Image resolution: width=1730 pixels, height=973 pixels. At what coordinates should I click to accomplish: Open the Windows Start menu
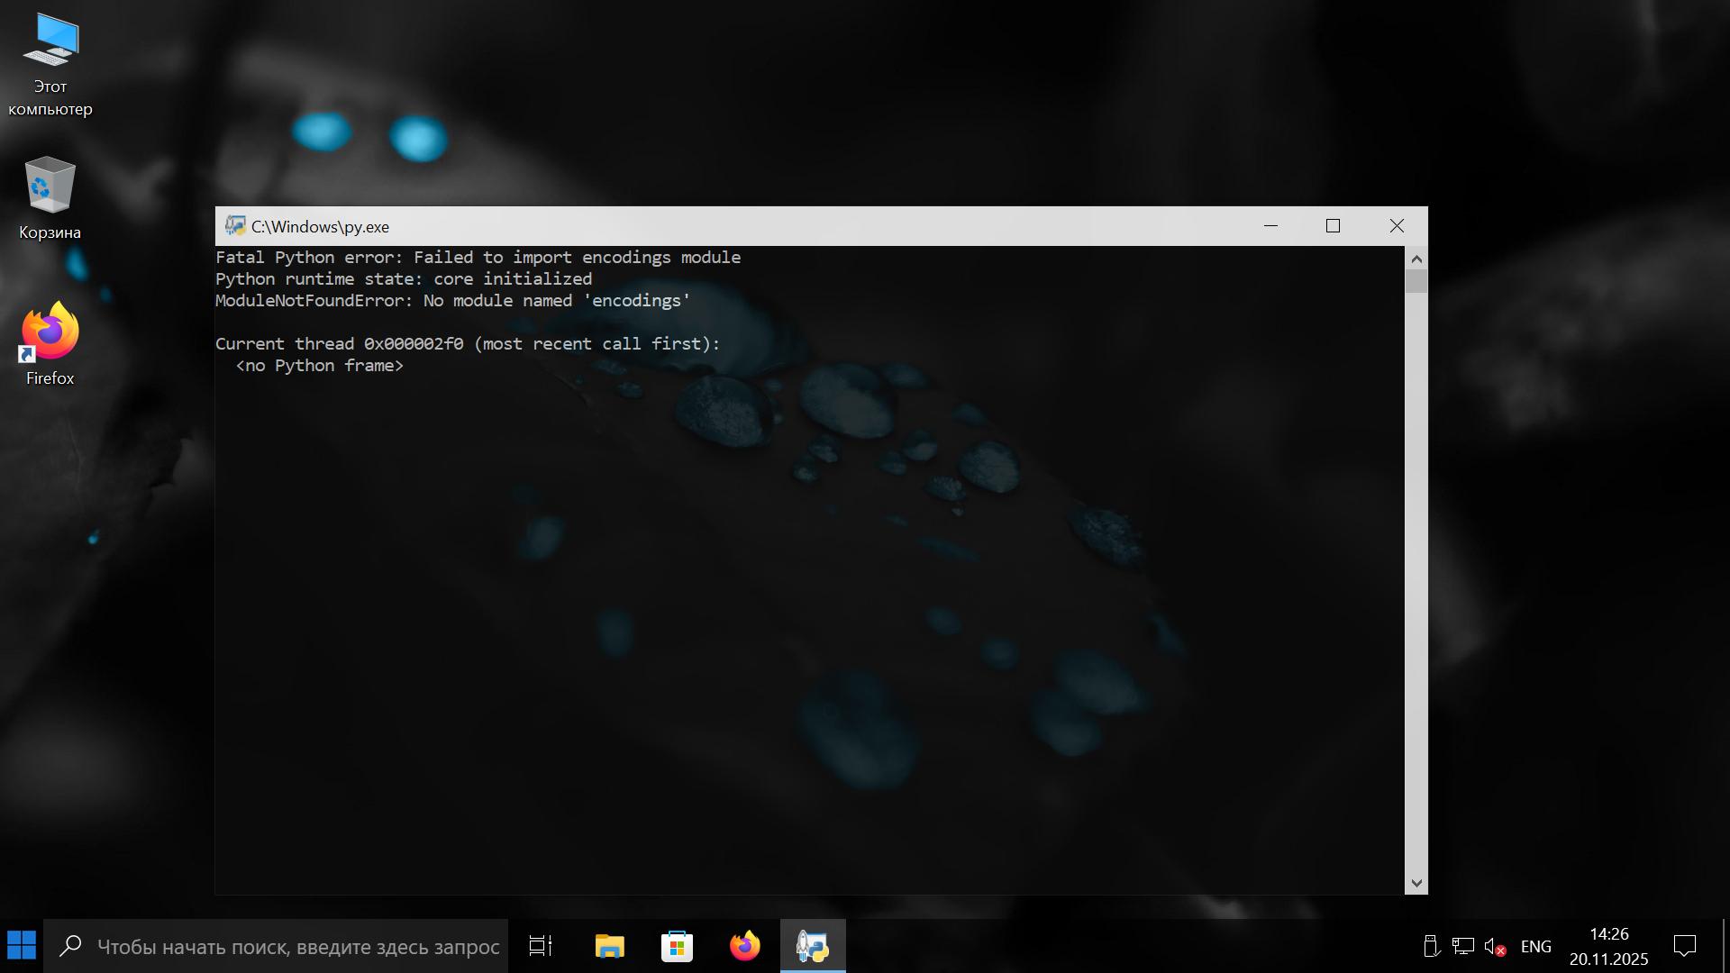click(22, 946)
